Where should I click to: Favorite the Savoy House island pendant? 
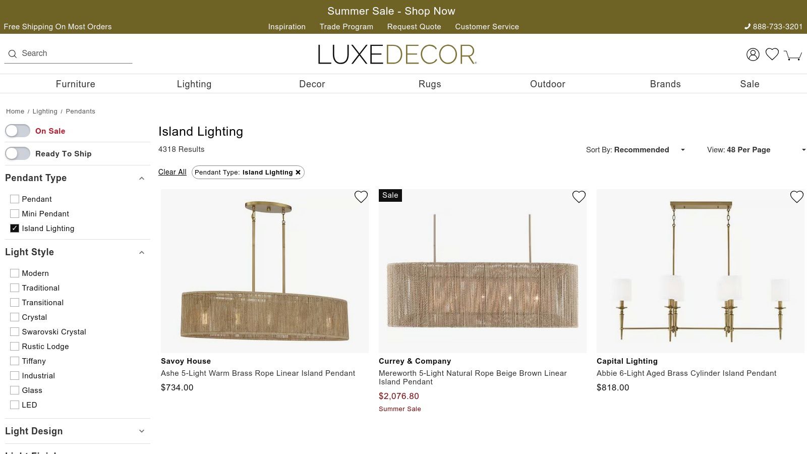(x=361, y=197)
